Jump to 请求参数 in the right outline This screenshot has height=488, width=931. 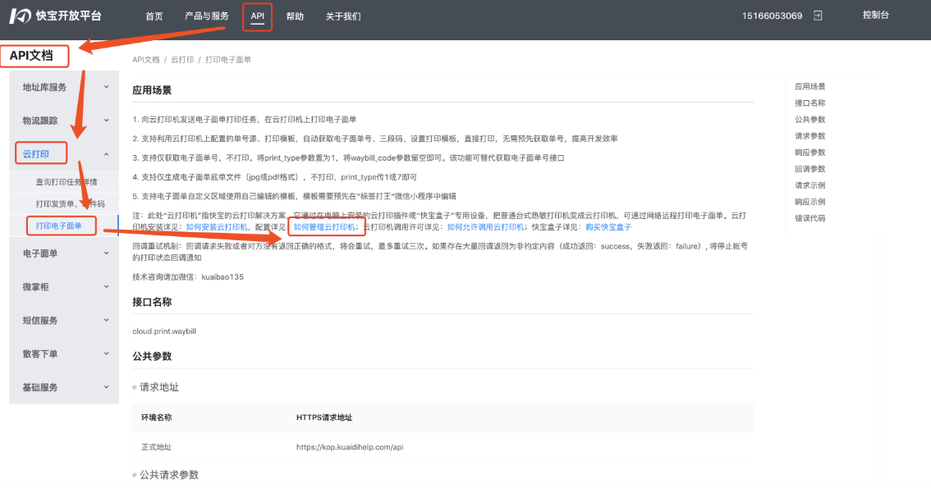click(809, 136)
